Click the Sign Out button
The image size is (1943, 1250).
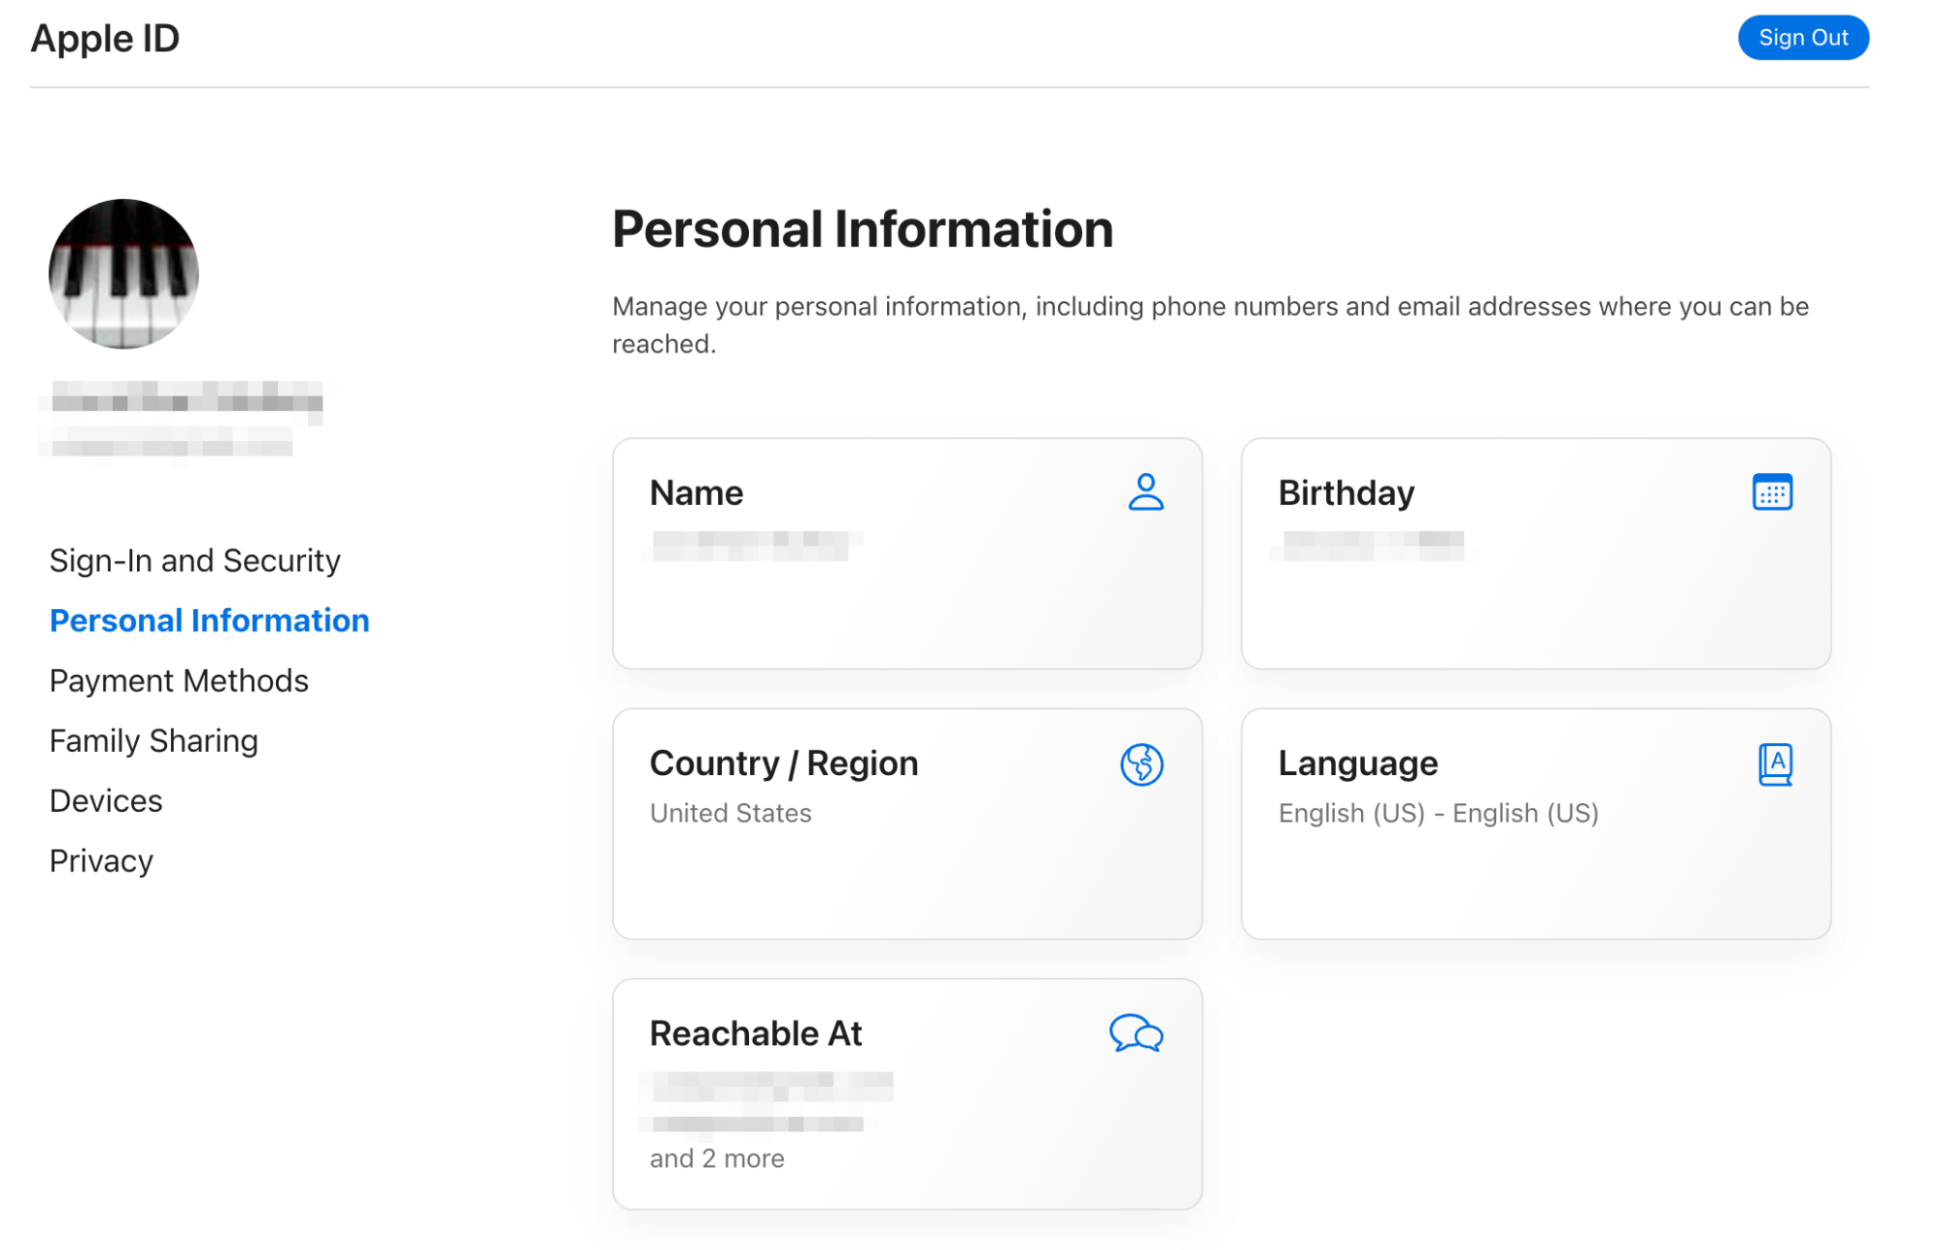1803,38
